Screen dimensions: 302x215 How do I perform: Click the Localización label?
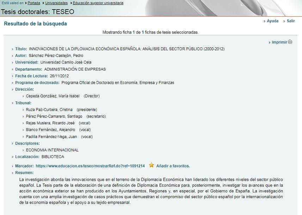27,157
